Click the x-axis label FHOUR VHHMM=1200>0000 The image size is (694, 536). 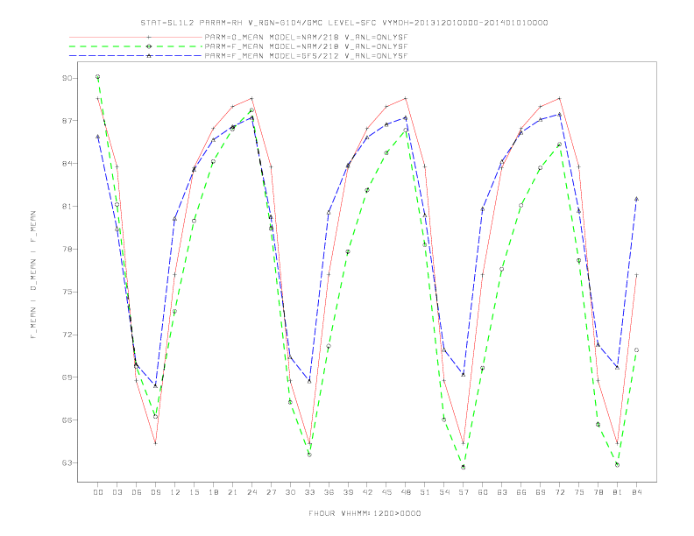tap(365, 513)
